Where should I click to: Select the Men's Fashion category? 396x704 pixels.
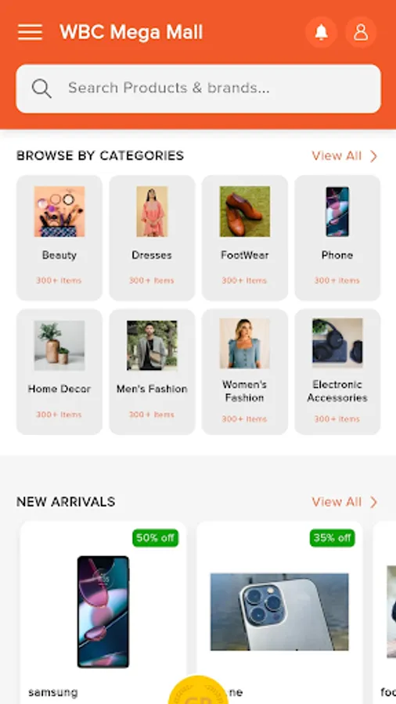tap(152, 372)
